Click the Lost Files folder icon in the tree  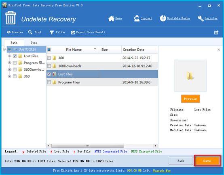(20, 56)
